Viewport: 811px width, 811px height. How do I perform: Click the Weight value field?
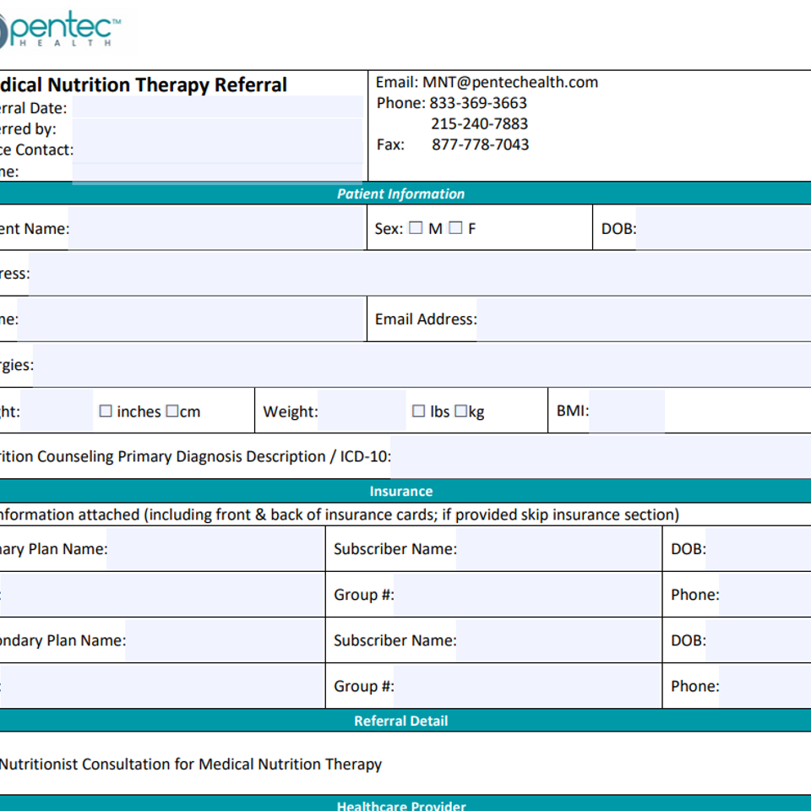tap(361, 411)
